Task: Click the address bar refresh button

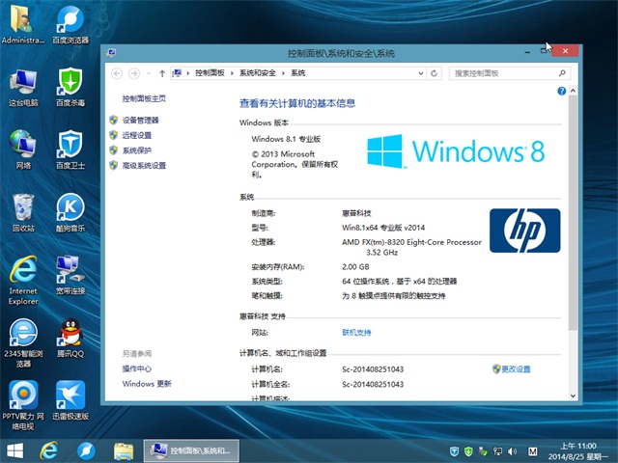Action: click(438, 72)
